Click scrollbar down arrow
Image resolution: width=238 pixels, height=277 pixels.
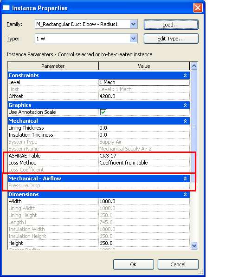[194, 245]
